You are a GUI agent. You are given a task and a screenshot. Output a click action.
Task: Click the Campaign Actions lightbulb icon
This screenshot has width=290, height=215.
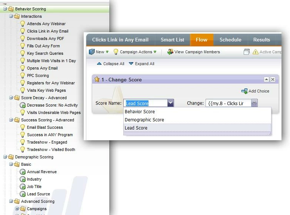[x=116, y=52]
